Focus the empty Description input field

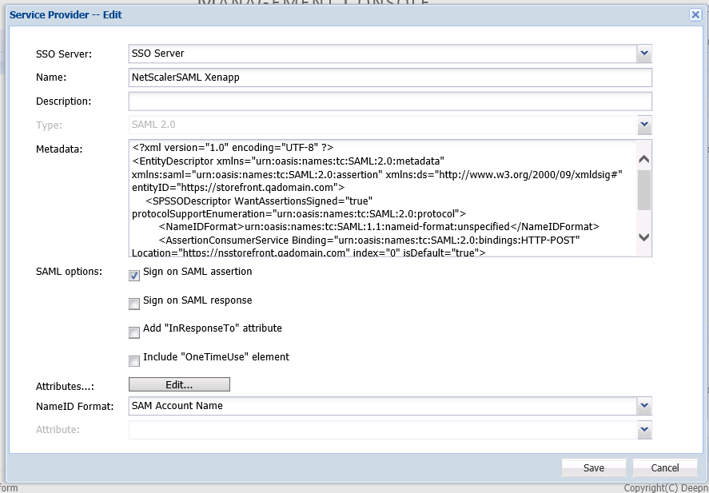click(x=390, y=101)
